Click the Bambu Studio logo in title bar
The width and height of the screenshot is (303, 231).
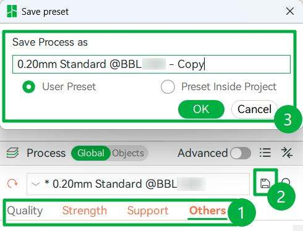[12, 11]
